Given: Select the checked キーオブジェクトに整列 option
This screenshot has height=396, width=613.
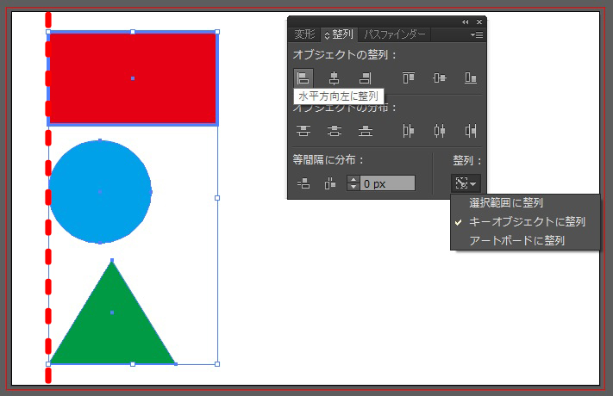Looking at the screenshot, I should coord(528,222).
